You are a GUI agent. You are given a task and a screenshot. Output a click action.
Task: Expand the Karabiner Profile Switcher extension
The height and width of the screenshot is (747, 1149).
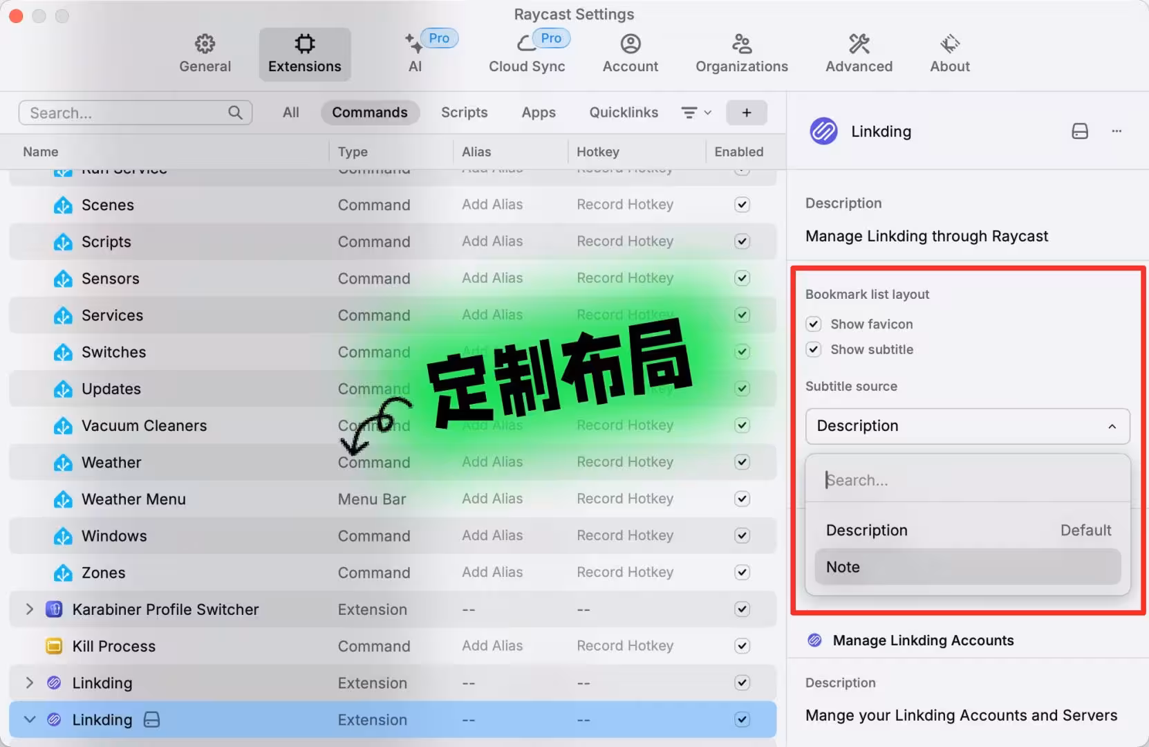pos(29,609)
